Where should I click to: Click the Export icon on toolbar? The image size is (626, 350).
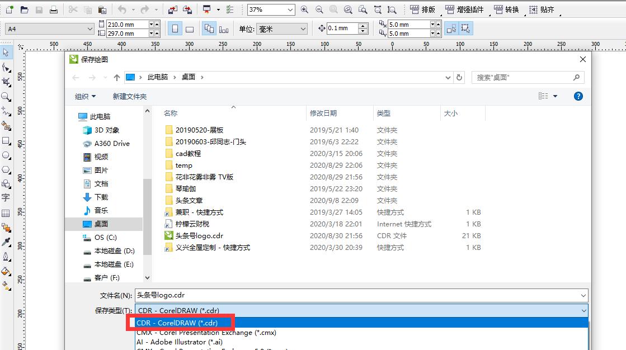tap(187, 9)
